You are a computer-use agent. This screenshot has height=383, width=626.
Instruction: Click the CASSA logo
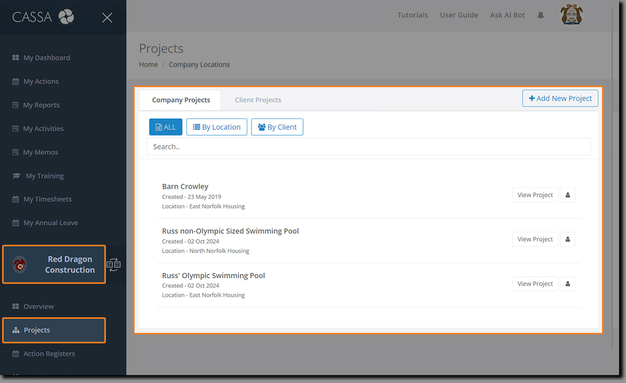tap(43, 17)
